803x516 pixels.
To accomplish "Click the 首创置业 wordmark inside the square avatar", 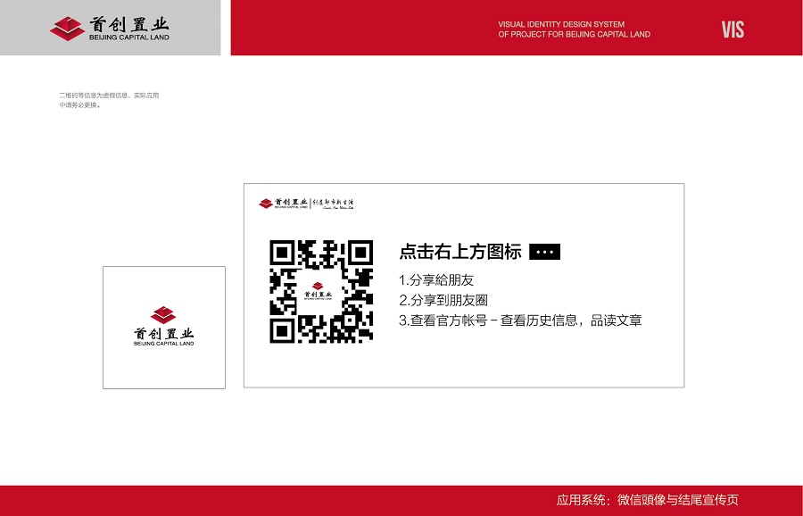I will (164, 334).
